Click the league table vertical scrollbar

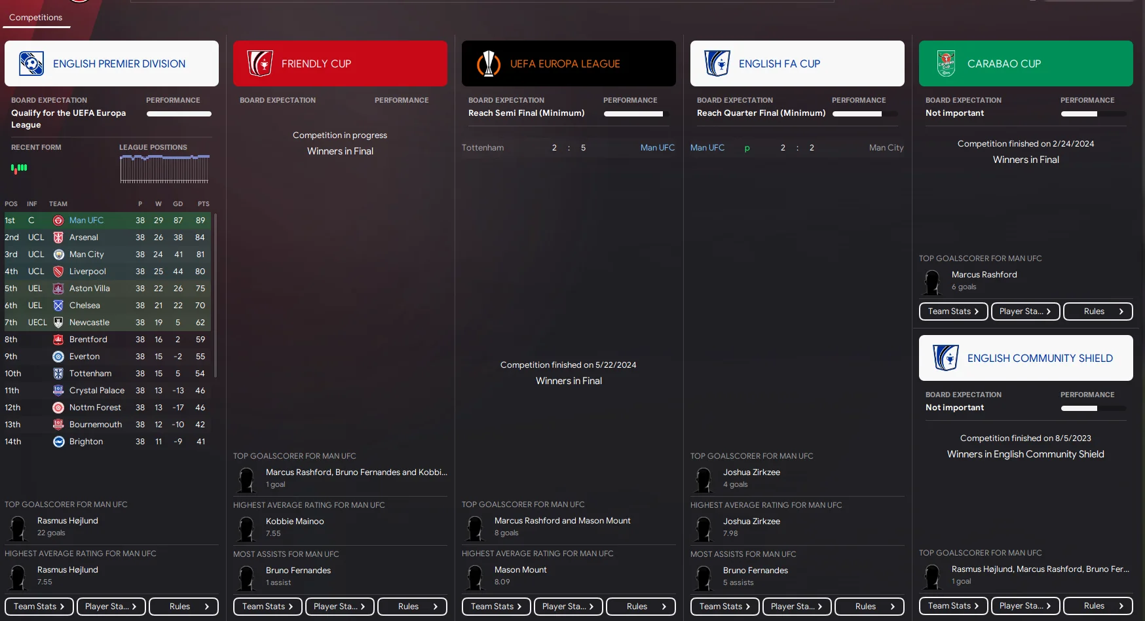216,294
